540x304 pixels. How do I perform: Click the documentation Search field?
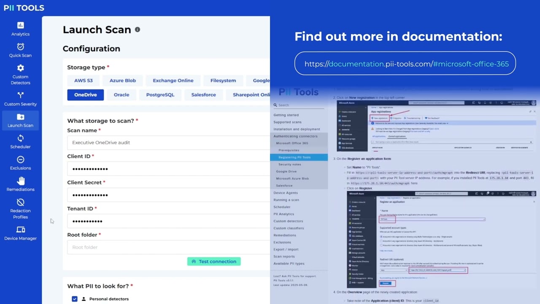pos(300,105)
